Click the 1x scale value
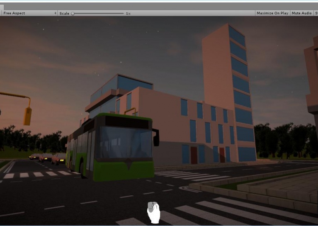 128,14
